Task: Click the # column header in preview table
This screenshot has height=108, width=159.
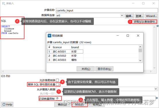Action: click(x=49, y=47)
